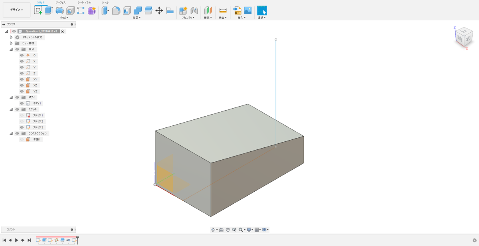
Task: Select the Combine tool
Action: click(138, 11)
